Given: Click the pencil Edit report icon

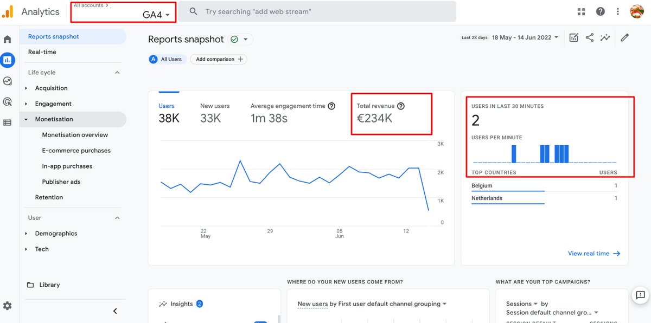Looking at the screenshot, I should pyautogui.click(x=624, y=37).
